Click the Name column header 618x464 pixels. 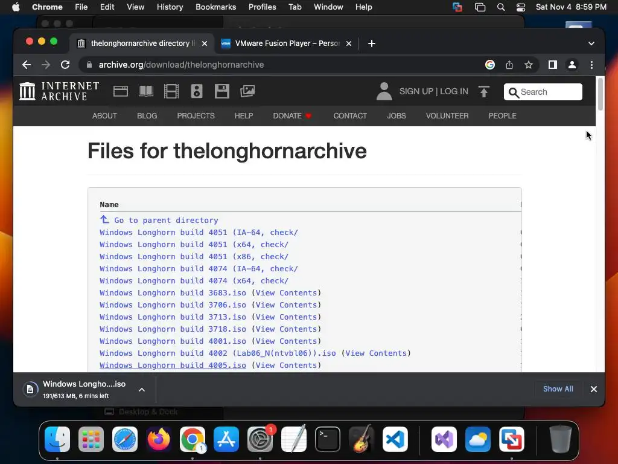(109, 205)
